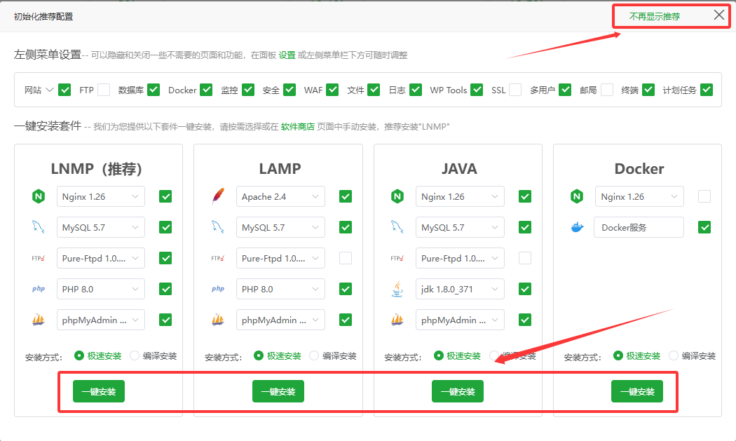
Task: Open Pure-Ftpd dropdown in LNMP card
Action: click(100, 258)
